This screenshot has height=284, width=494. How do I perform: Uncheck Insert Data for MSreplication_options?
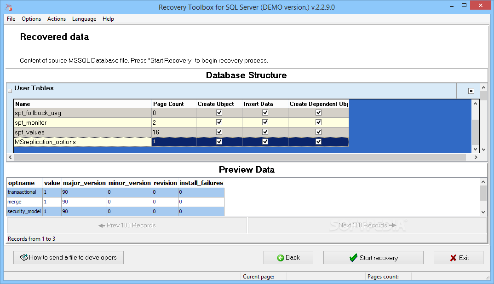[265, 141]
